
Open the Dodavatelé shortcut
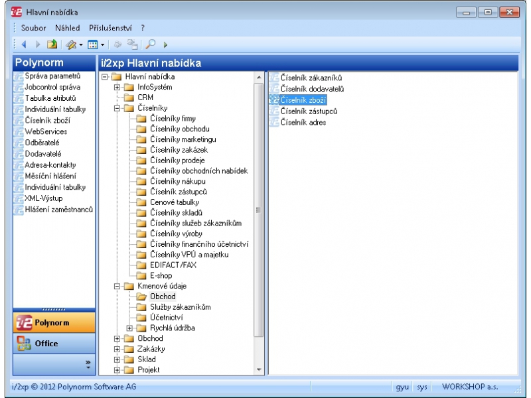(43, 154)
